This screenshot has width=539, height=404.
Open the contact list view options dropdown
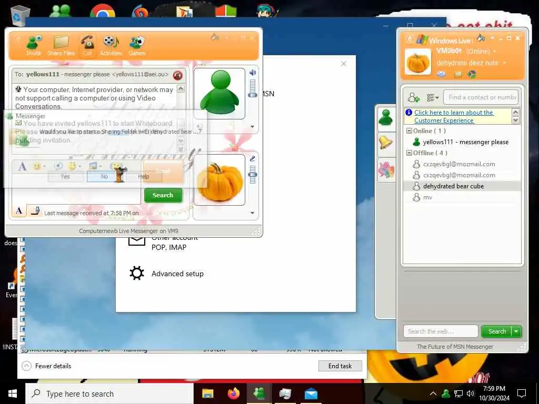(433, 97)
